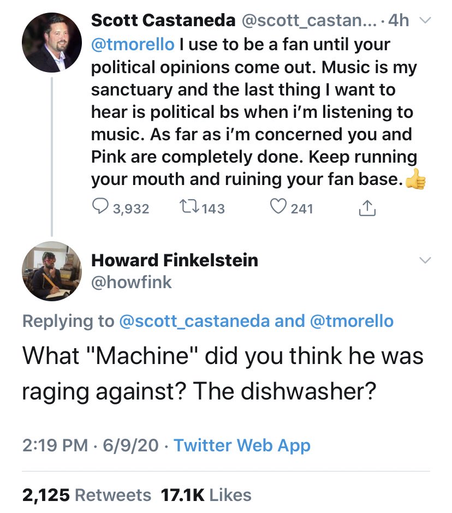
Task: View the 17.1K Likes list
Action: pos(206,494)
